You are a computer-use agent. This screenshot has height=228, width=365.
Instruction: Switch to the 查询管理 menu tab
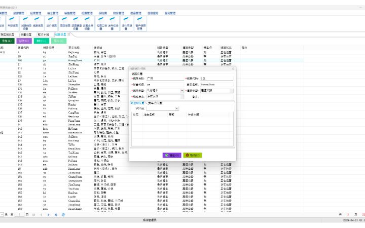[170, 13]
